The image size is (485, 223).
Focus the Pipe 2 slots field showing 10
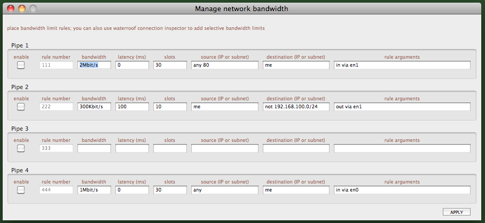(170, 107)
